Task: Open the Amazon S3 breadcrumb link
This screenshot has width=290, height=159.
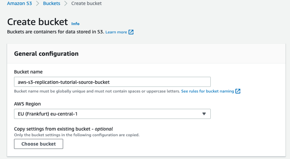Action: 19,3
